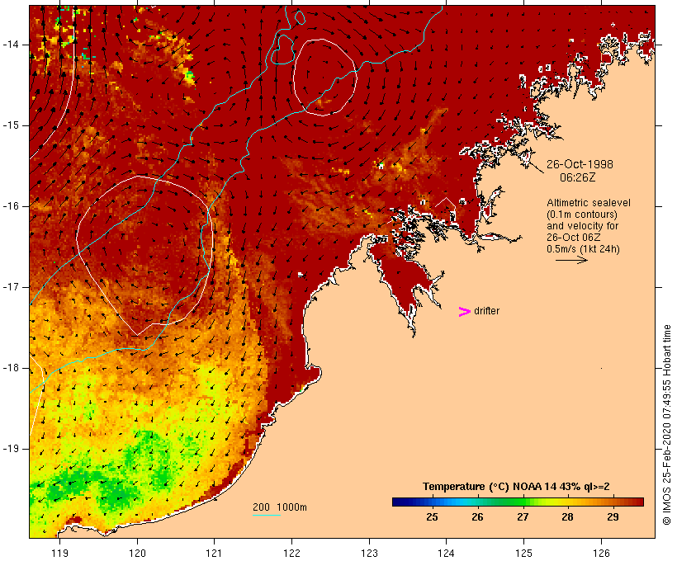The image size is (677, 561).
Task: Click longitude tick label 122
Action: (291, 553)
